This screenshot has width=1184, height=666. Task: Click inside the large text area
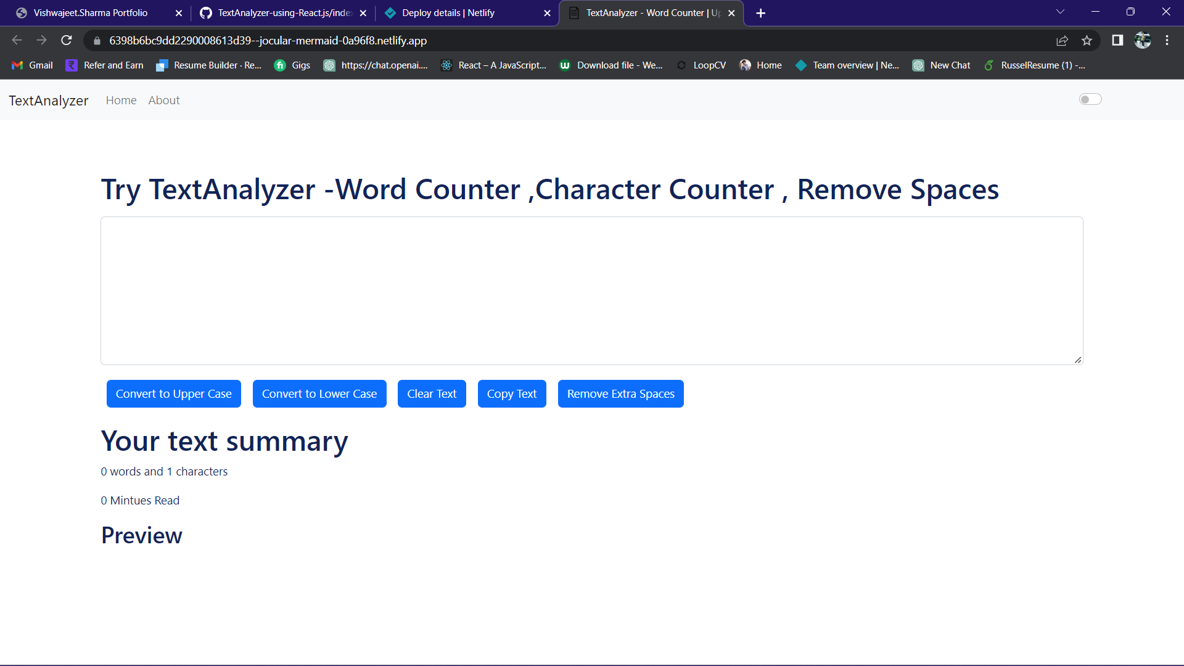coord(591,290)
